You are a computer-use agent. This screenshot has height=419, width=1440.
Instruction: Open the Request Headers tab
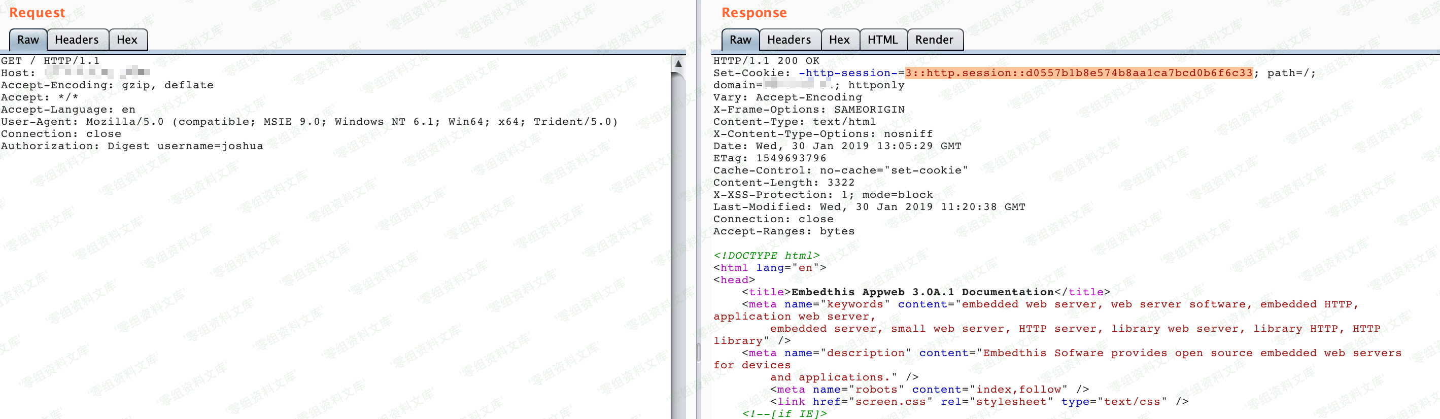pyautogui.click(x=77, y=40)
